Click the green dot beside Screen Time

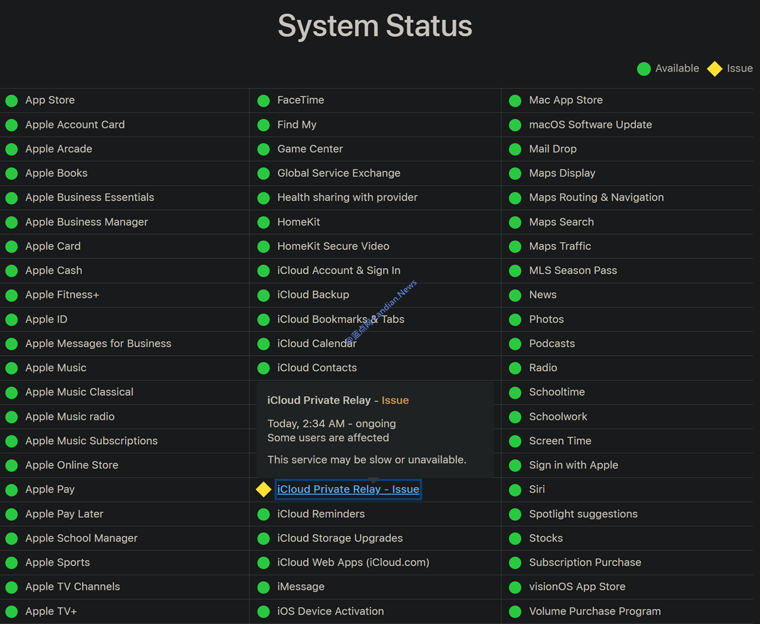(x=515, y=441)
